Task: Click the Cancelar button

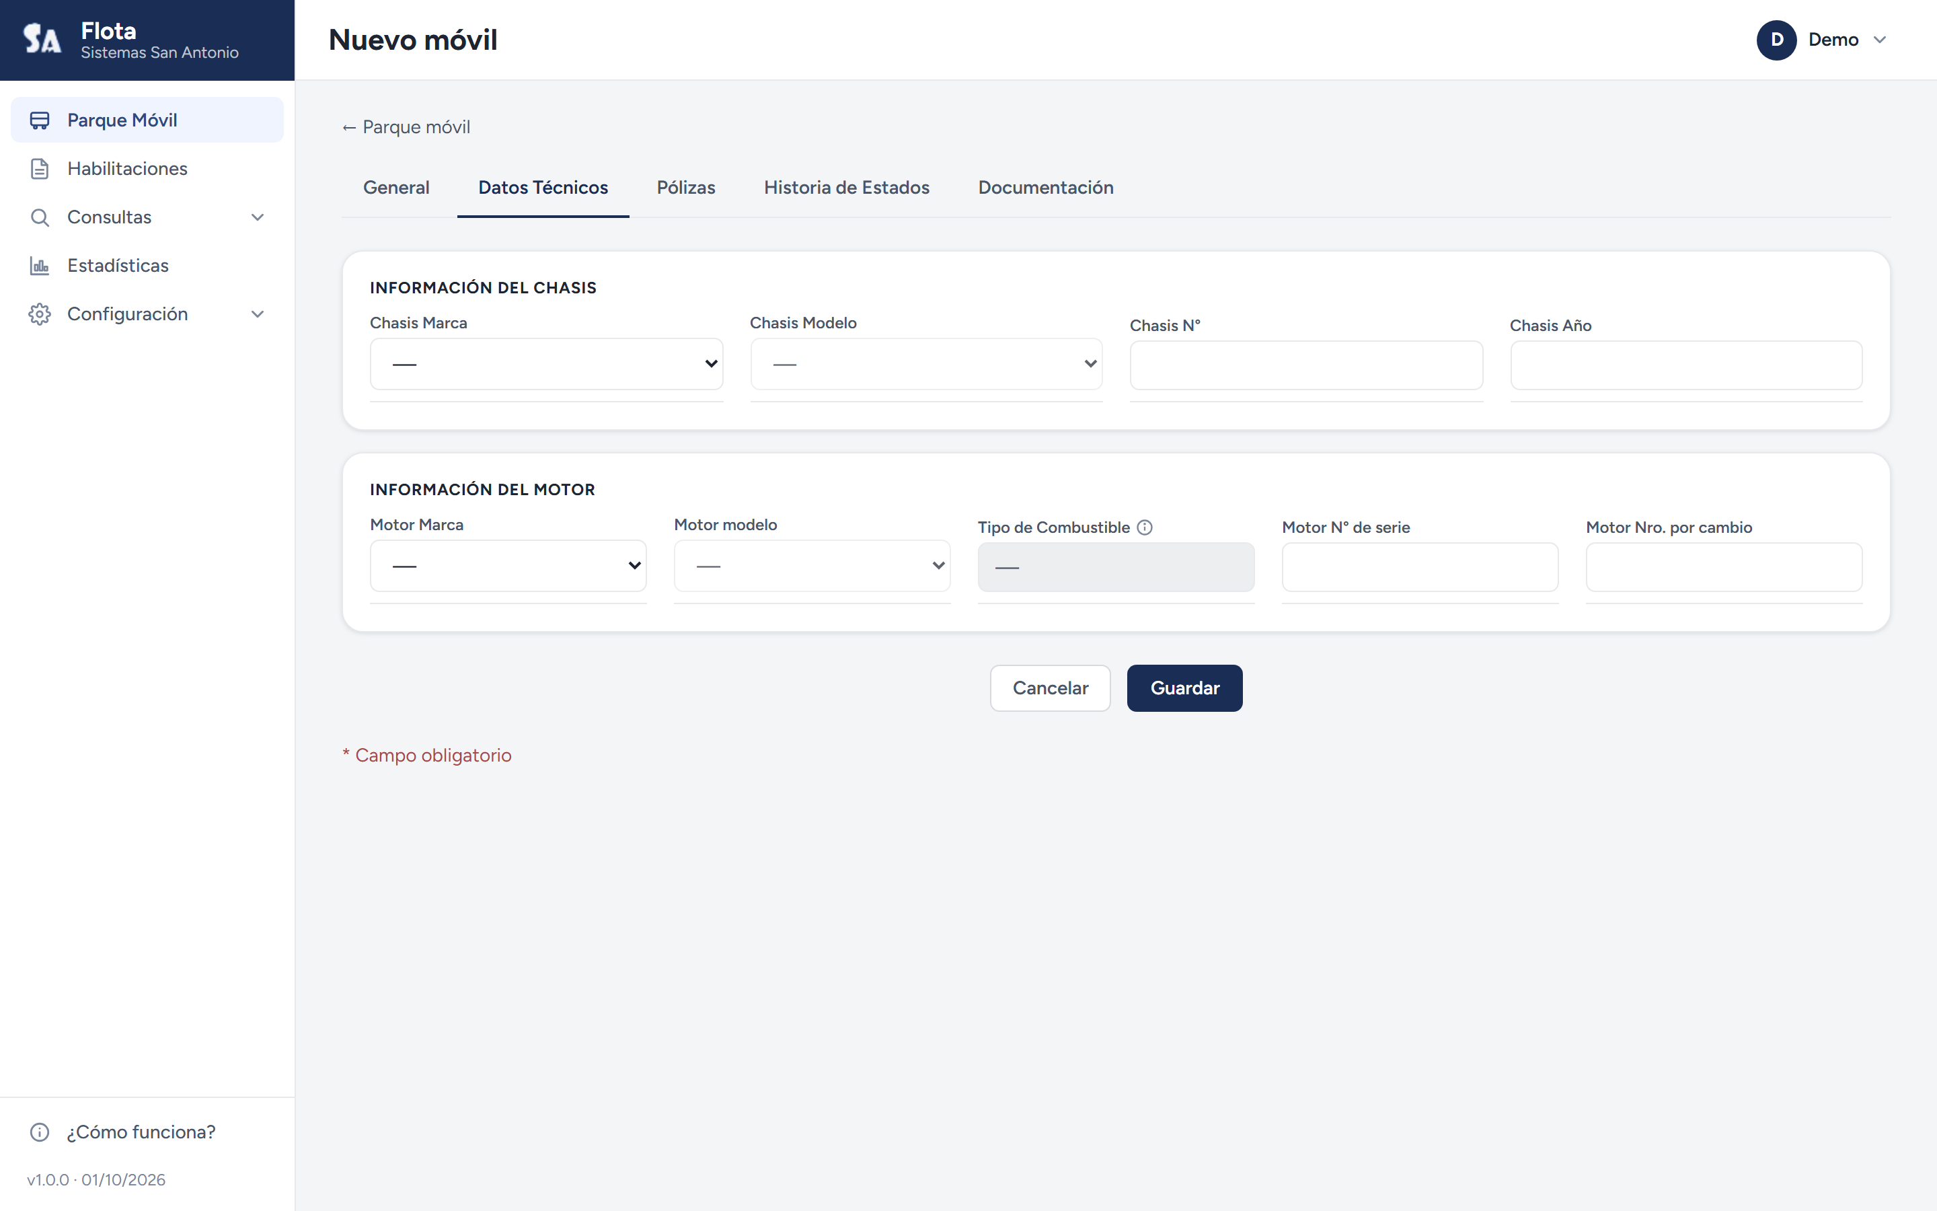Action: [x=1050, y=688]
